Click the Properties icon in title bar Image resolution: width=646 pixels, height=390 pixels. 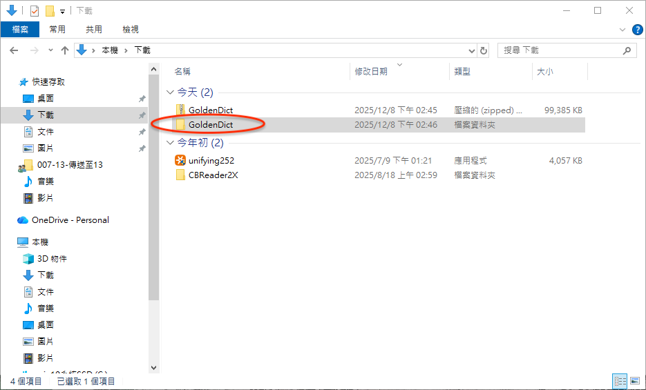click(35, 11)
